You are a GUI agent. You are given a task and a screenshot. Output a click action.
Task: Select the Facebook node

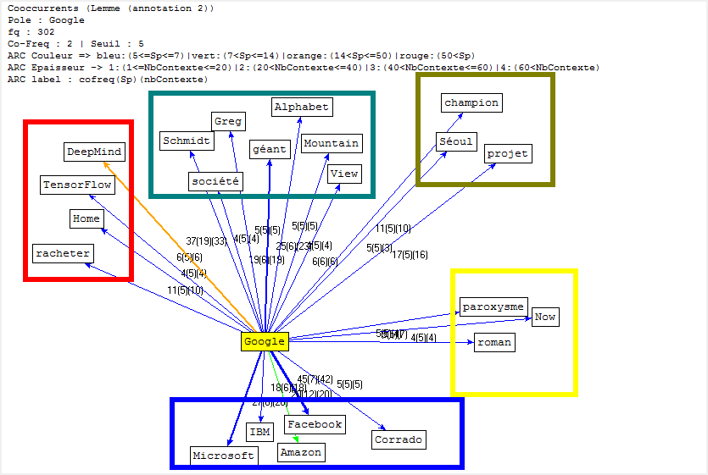coord(315,424)
